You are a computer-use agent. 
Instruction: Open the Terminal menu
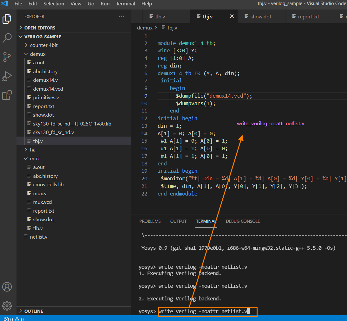[126, 4]
